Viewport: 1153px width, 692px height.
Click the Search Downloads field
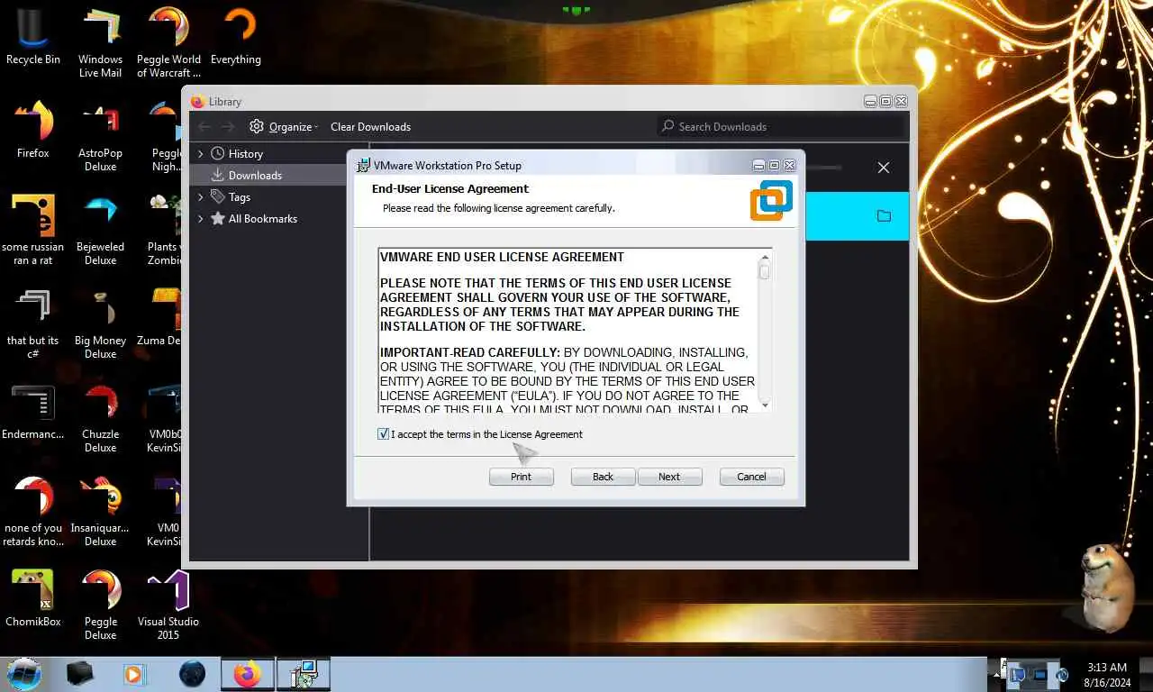pyautogui.click(x=780, y=127)
